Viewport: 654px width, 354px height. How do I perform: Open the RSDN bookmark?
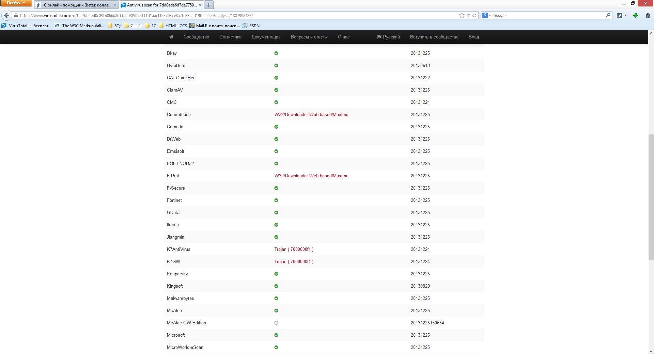click(x=251, y=26)
